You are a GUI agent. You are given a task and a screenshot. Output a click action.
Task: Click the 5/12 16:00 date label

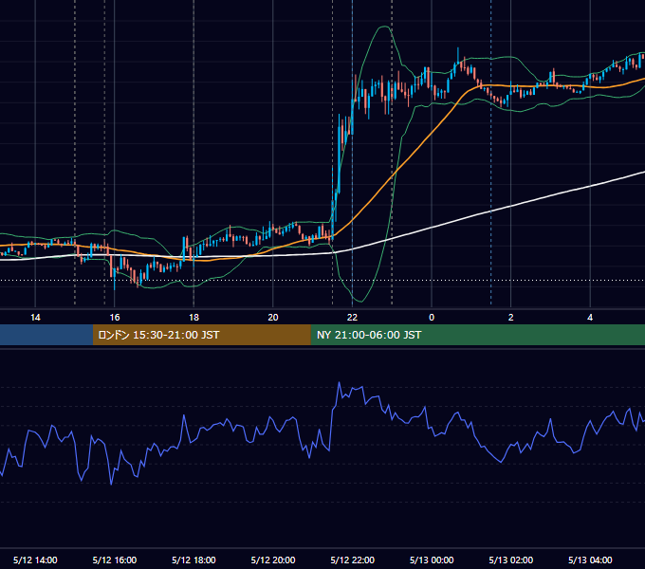[x=115, y=560]
